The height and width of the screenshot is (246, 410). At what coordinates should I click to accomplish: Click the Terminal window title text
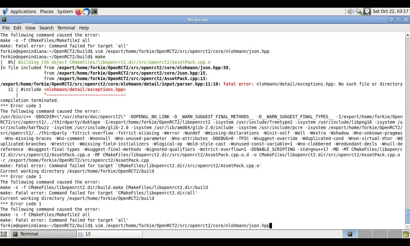(x=197, y=20)
